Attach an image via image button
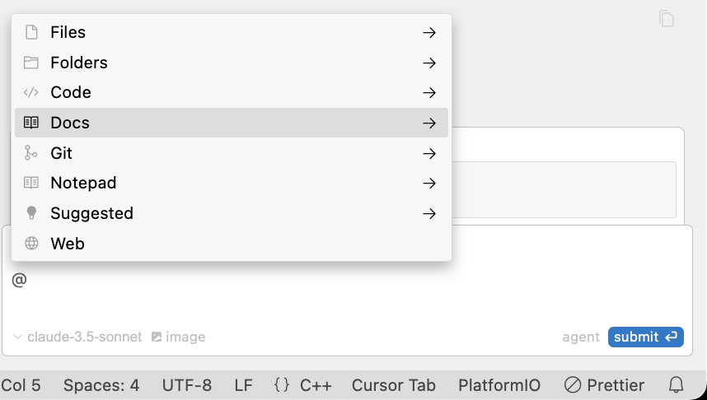 click(179, 337)
